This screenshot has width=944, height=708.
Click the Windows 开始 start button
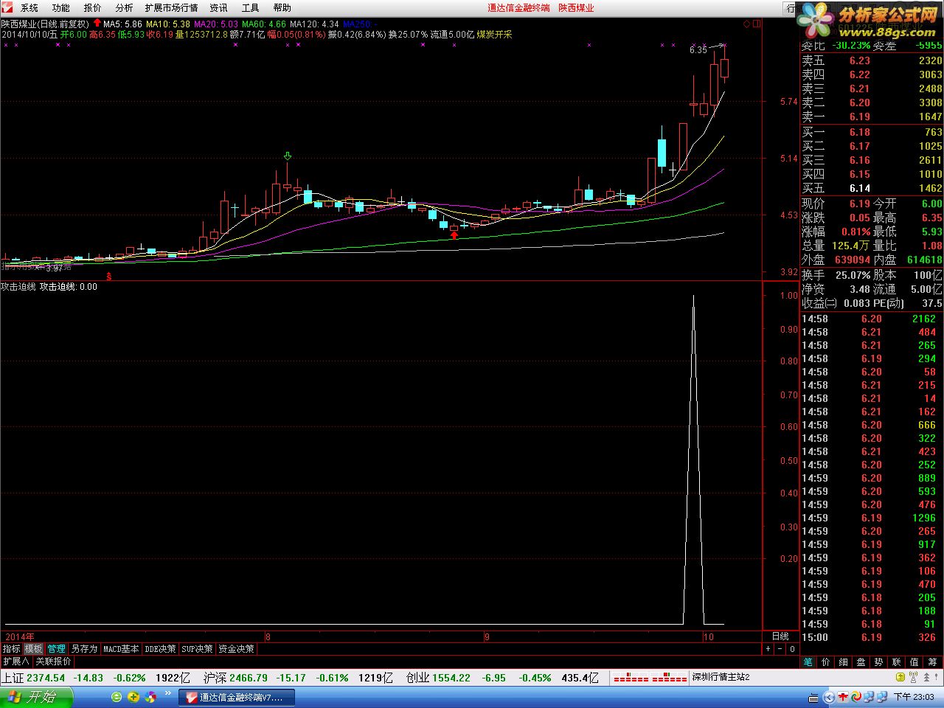tap(36, 697)
